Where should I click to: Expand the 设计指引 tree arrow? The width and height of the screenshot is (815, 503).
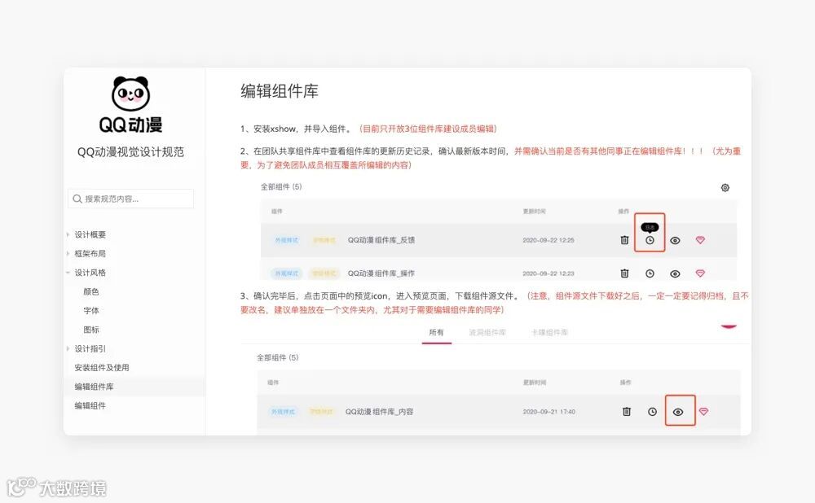(68, 348)
